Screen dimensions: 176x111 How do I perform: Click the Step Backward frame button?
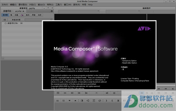[x=72, y=93]
